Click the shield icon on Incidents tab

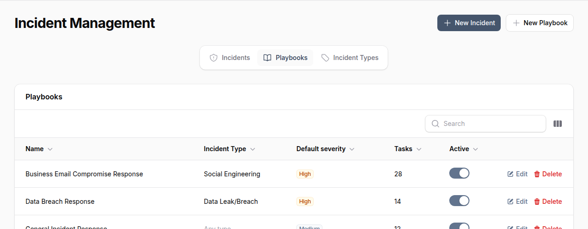[213, 58]
